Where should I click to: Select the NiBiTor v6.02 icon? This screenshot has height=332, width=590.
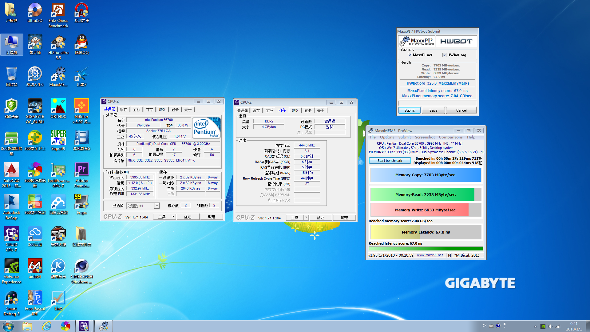[x=81, y=111]
